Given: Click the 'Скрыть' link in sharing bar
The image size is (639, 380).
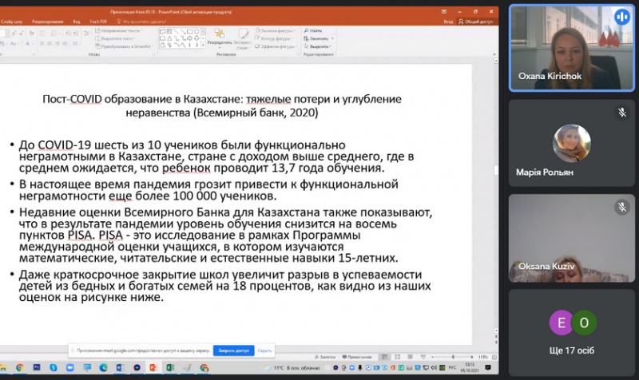Looking at the screenshot, I should click(265, 350).
